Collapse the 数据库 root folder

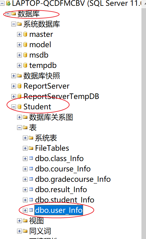pyautogui.click(x=8, y=14)
